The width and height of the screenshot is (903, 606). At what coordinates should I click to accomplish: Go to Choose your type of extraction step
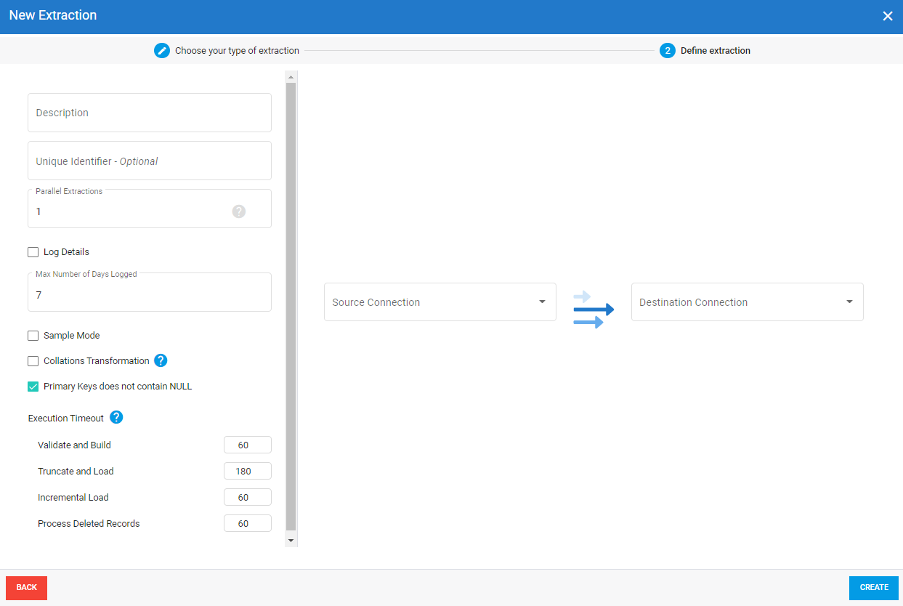click(x=237, y=51)
